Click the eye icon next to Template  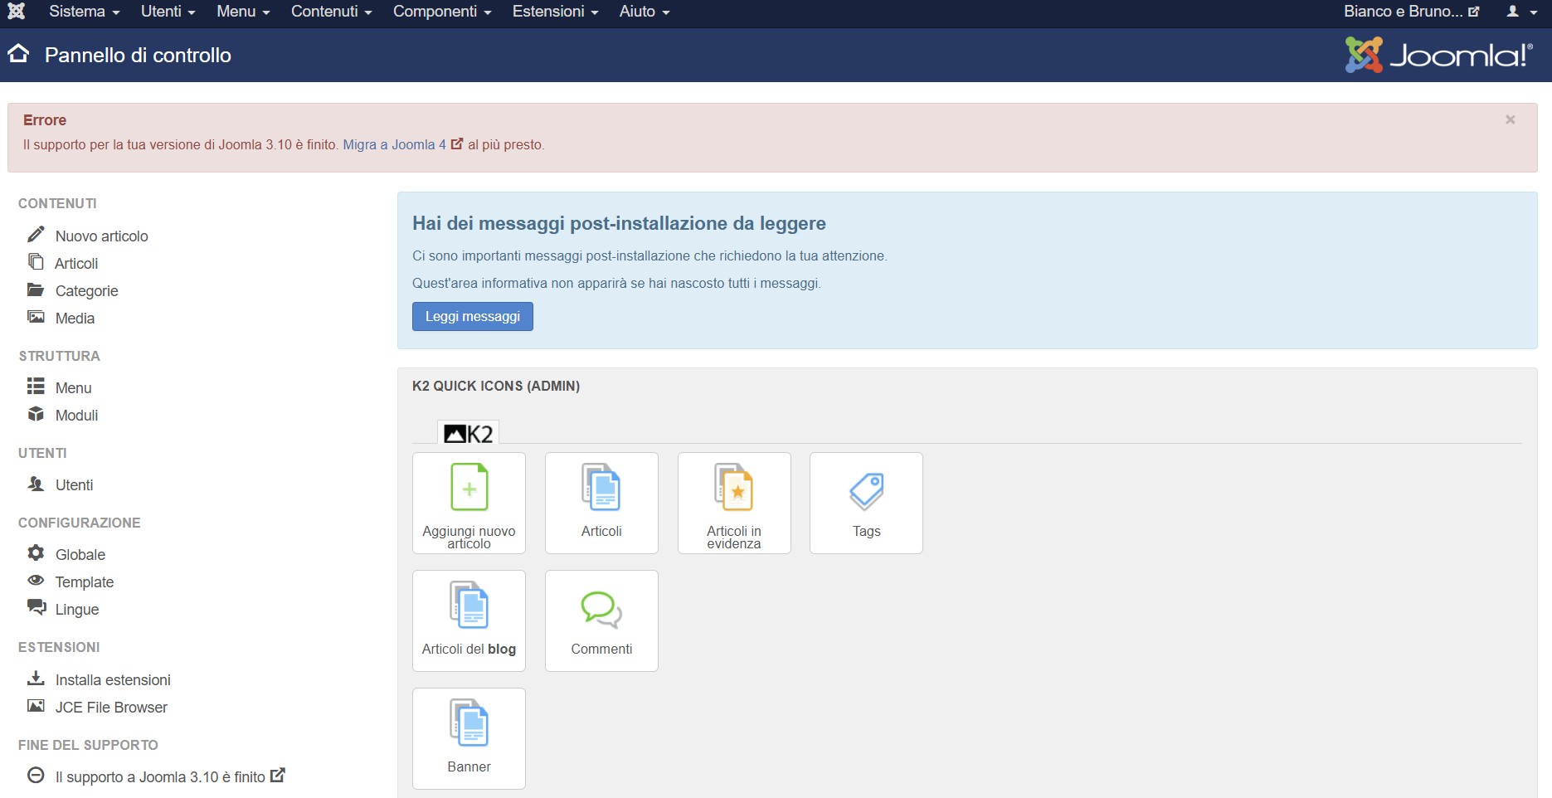pos(36,581)
